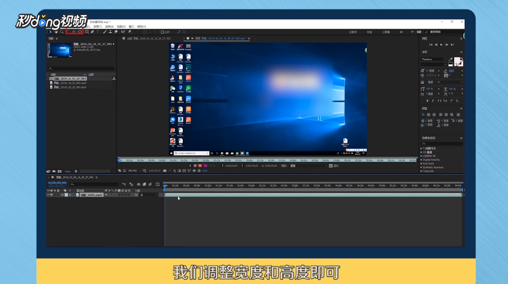The width and height of the screenshot is (508, 284).
Task: Select the Brush tool
Action: (105, 32)
